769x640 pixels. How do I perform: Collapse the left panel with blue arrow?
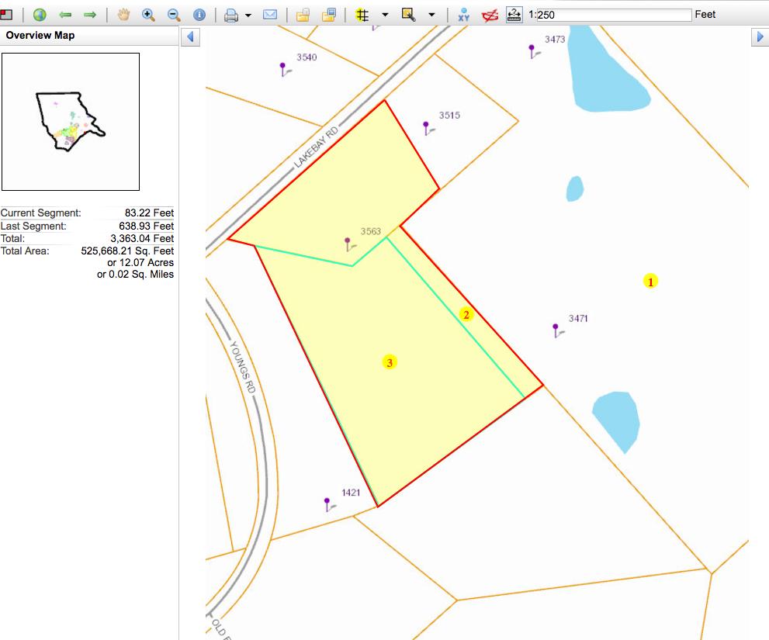tap(190, 36)
